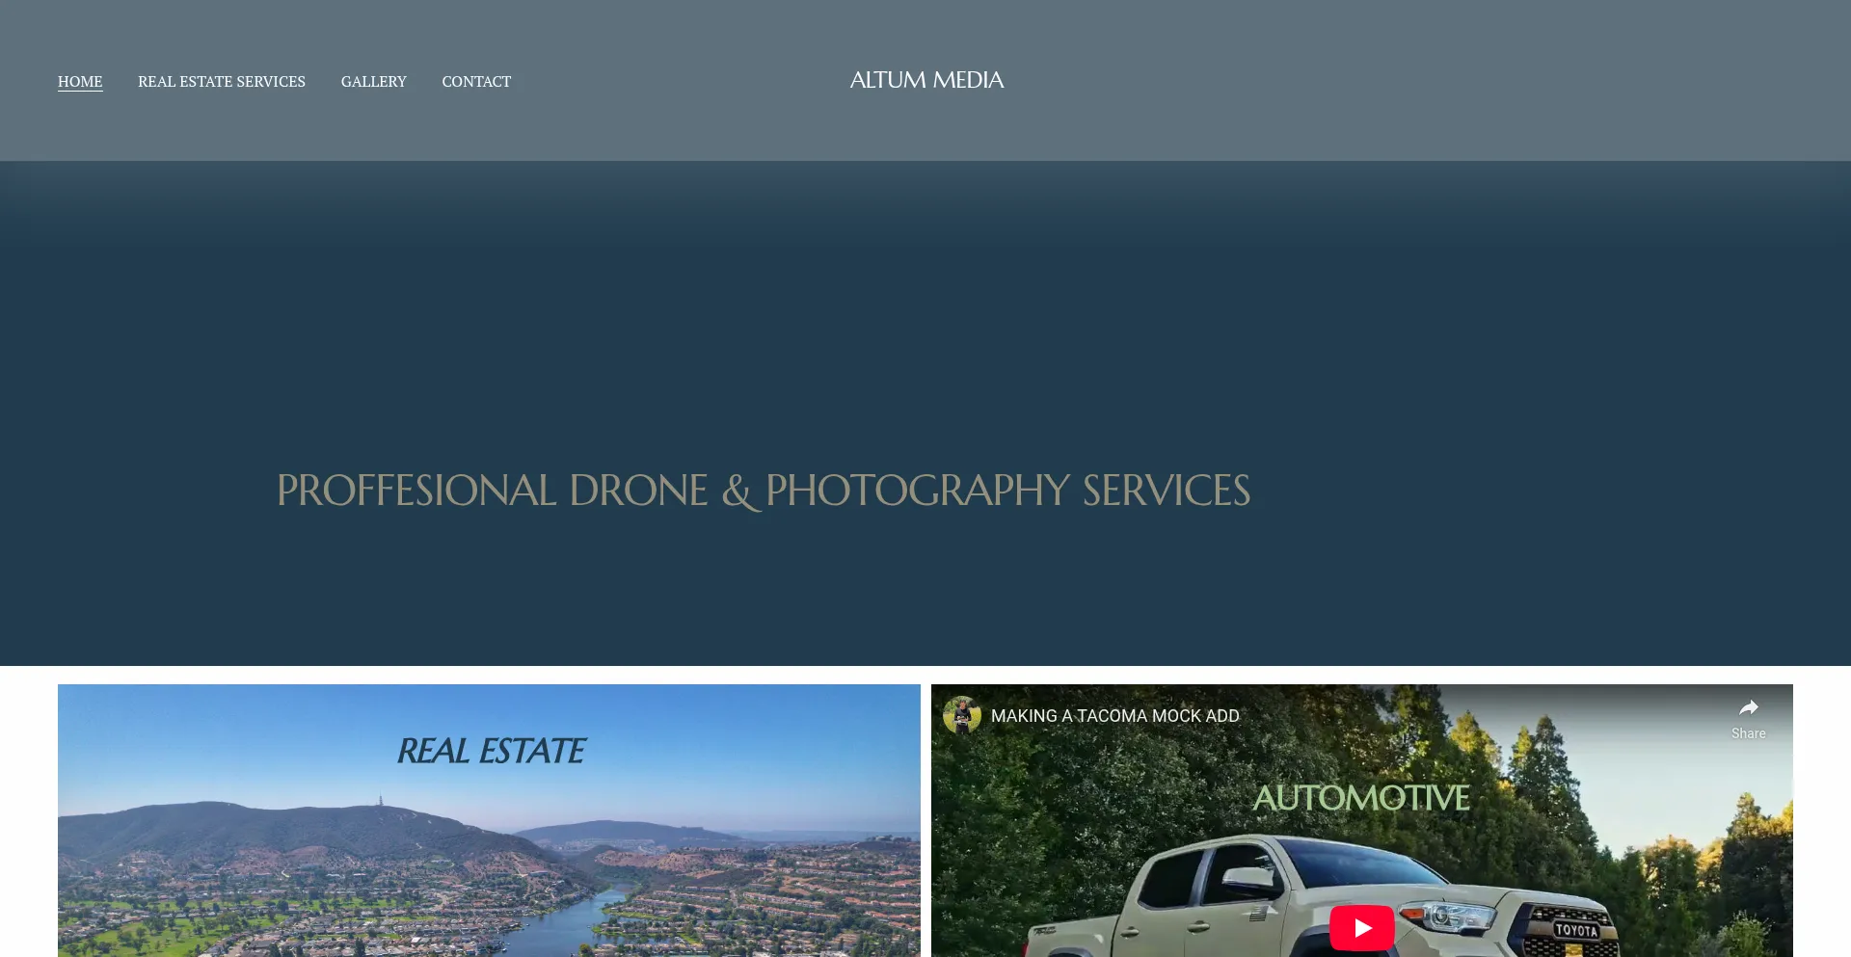Click the Automotive heading over video

pos(1360,798)
